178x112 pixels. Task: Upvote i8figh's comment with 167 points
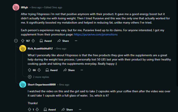23,41
